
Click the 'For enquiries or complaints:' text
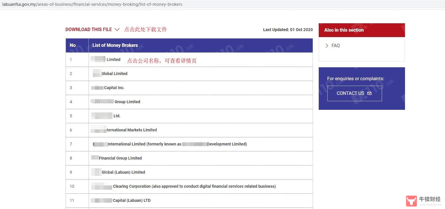click(356, 78)
